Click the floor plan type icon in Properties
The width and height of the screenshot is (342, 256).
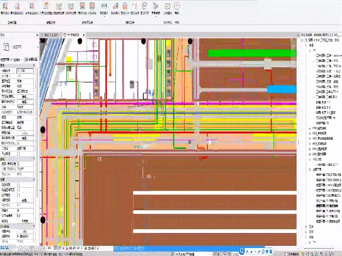pyautogui.click(x=6, y=47)
